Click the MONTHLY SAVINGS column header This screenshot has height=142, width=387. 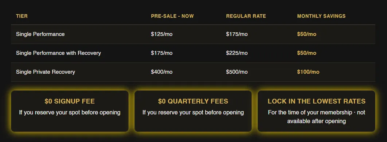(x=321, y=16)
